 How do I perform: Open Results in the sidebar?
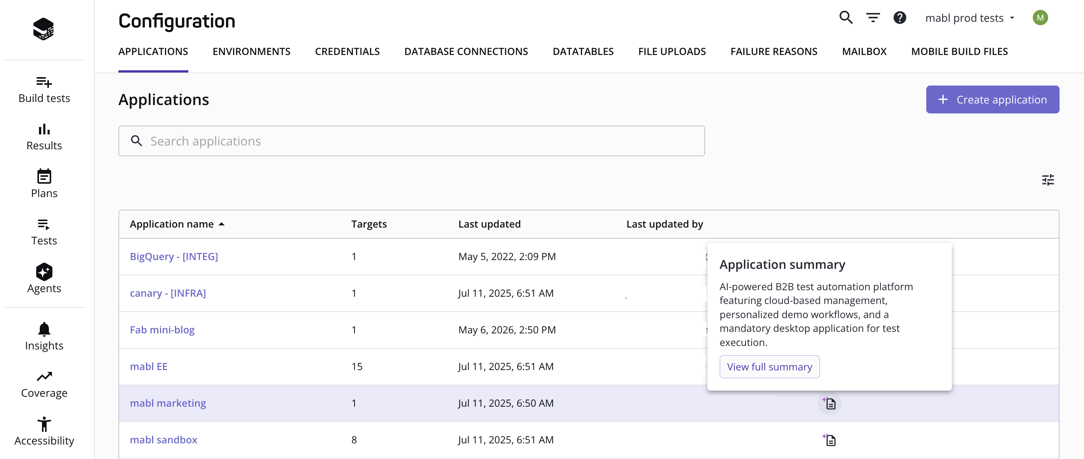pos(44,137)
